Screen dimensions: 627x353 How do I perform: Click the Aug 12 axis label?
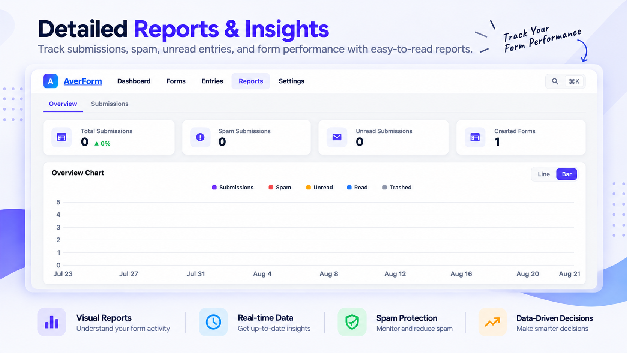395,274
